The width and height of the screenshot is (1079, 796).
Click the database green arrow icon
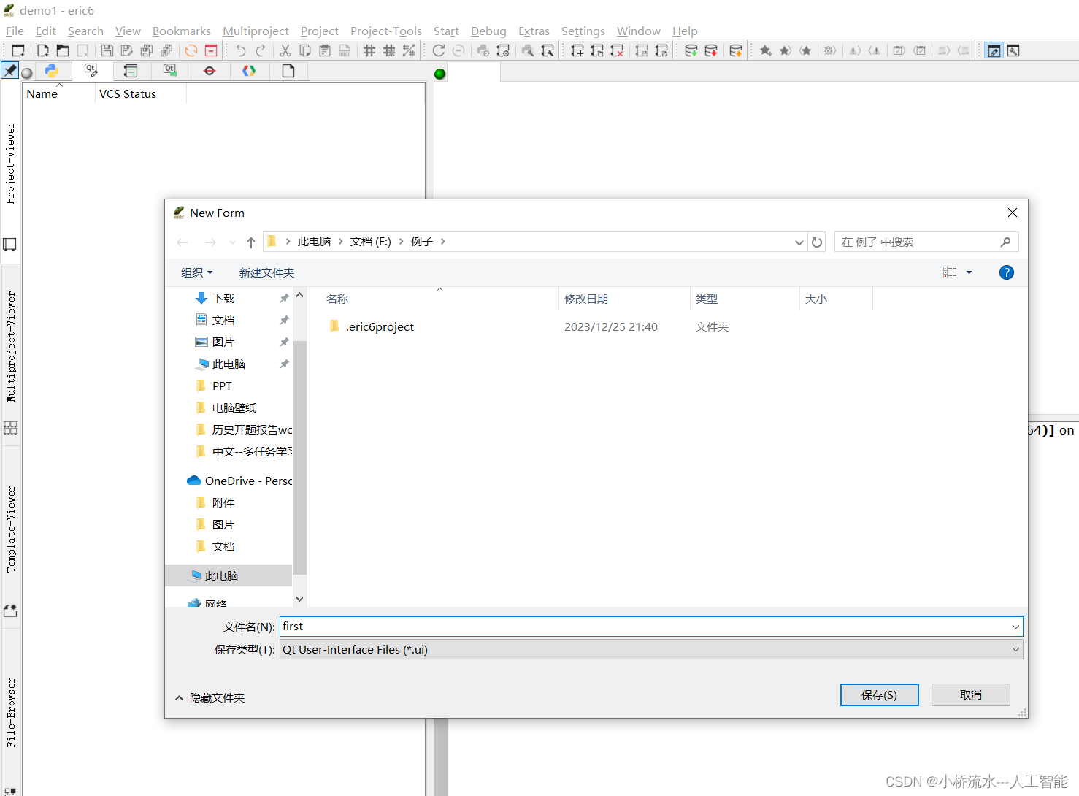click(x=691, y=50)
